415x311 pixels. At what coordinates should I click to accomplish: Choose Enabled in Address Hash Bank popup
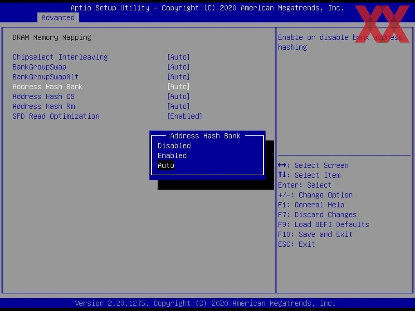point(172,155)
